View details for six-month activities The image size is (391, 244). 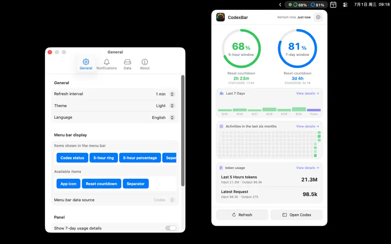307,126
